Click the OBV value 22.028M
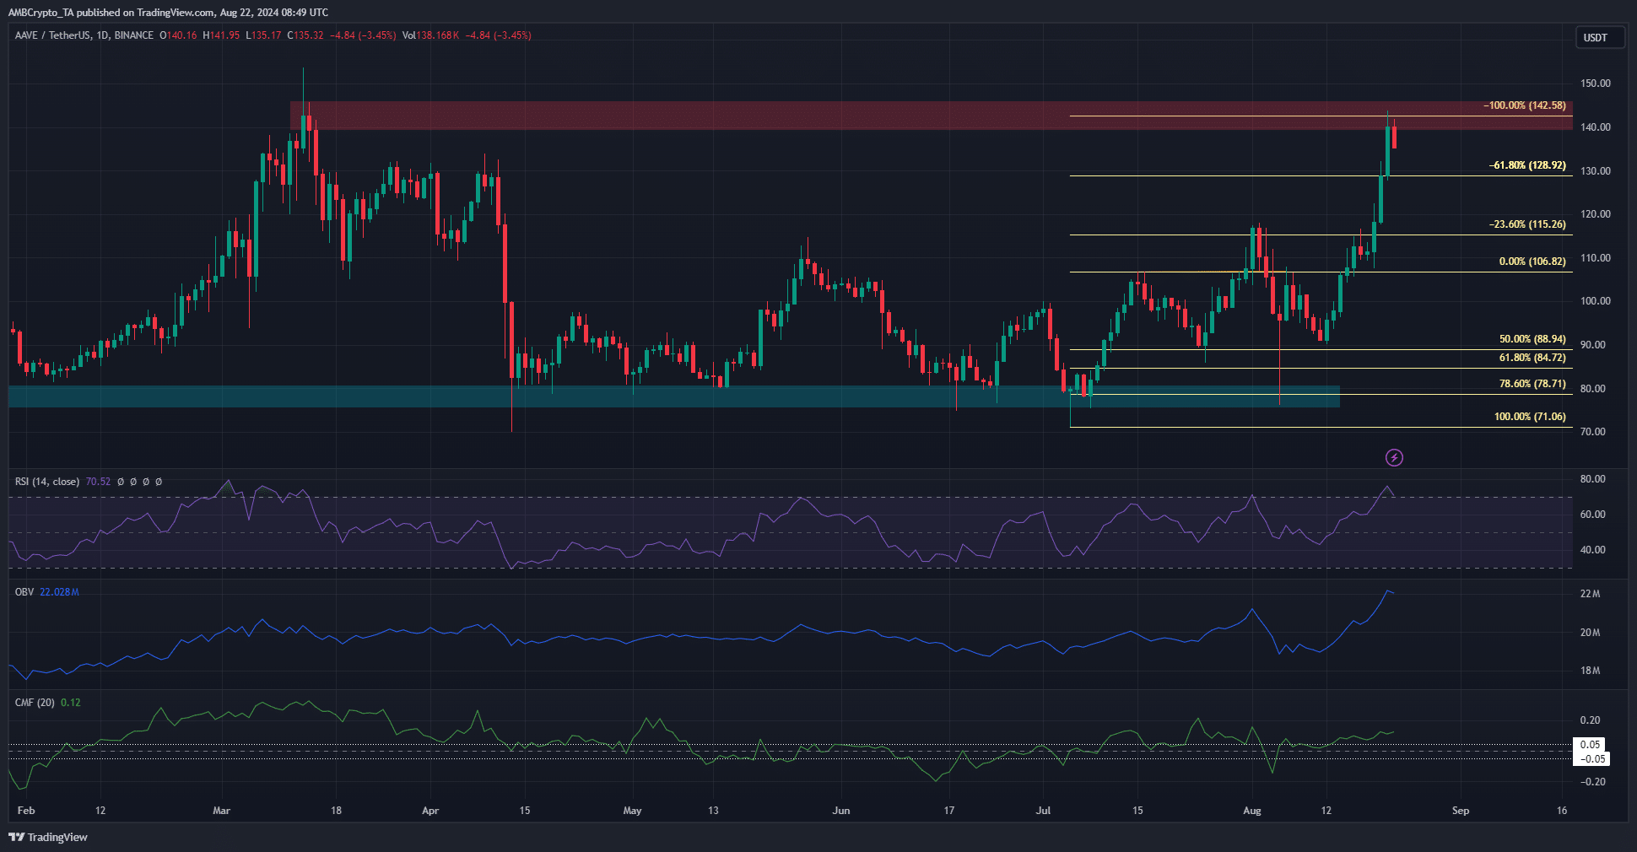Screen dimensions: 1637x852 [x=59, y=592]
